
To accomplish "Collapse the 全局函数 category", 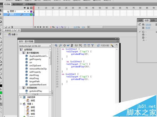I will click(21, 50).
